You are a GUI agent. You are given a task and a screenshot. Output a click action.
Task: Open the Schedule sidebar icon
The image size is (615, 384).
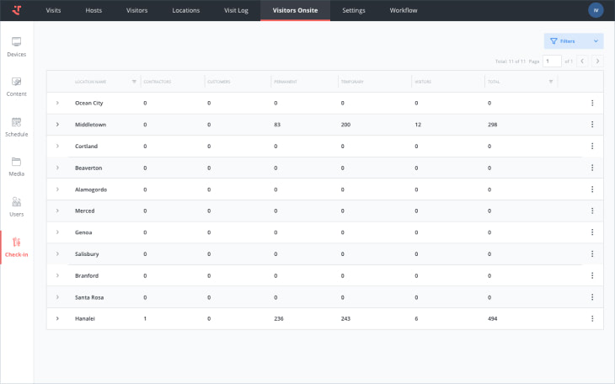16,122
